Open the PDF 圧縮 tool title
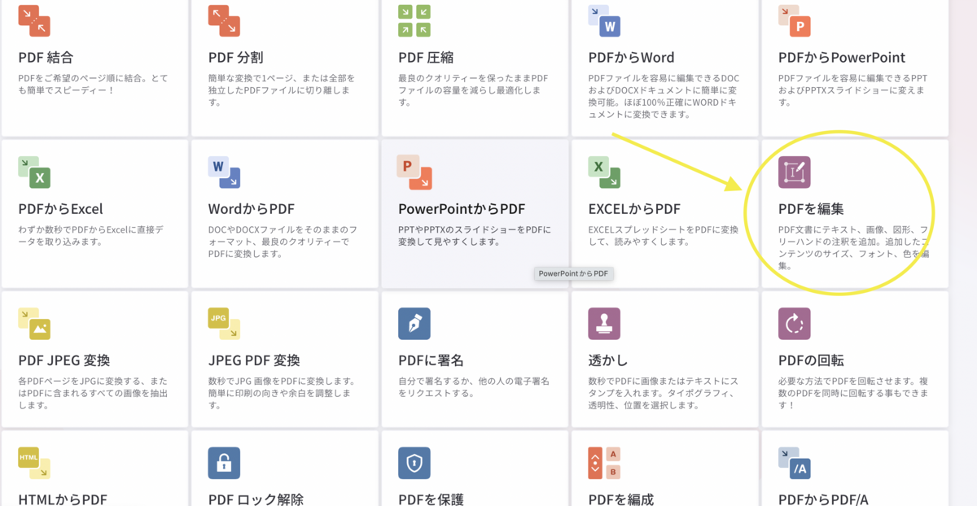Image resolution: width=977 pixels, height=506 pixels. [426, 58]
